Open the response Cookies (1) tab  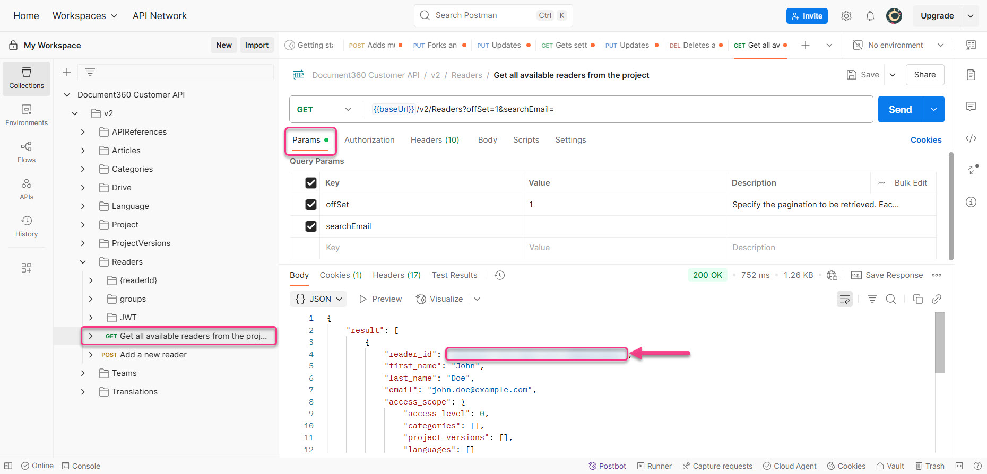point(341,275)
